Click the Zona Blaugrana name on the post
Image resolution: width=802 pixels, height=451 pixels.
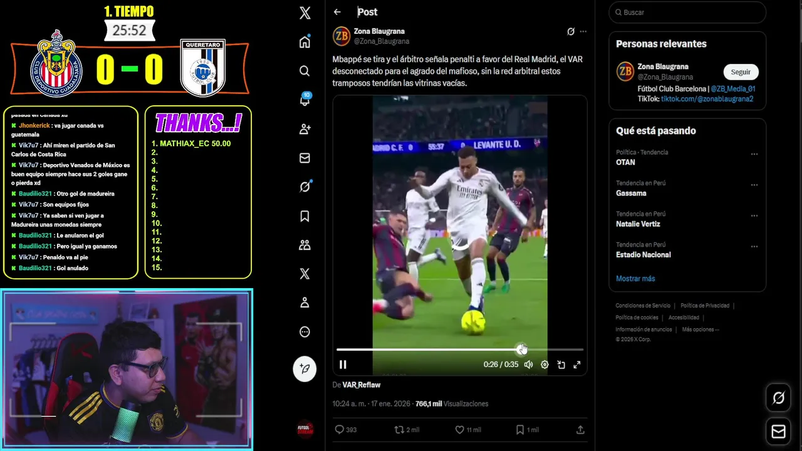click(379, 31)
